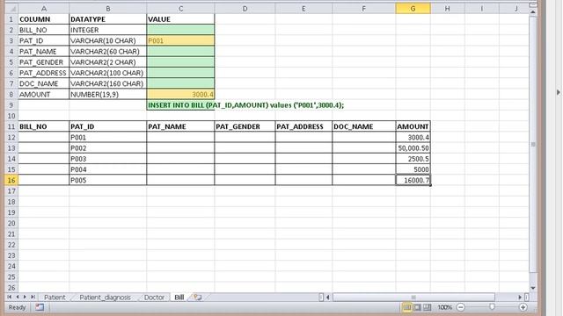Switch to Page Break Preview
The height and width of the screenshot is (316, 563).
427,307
